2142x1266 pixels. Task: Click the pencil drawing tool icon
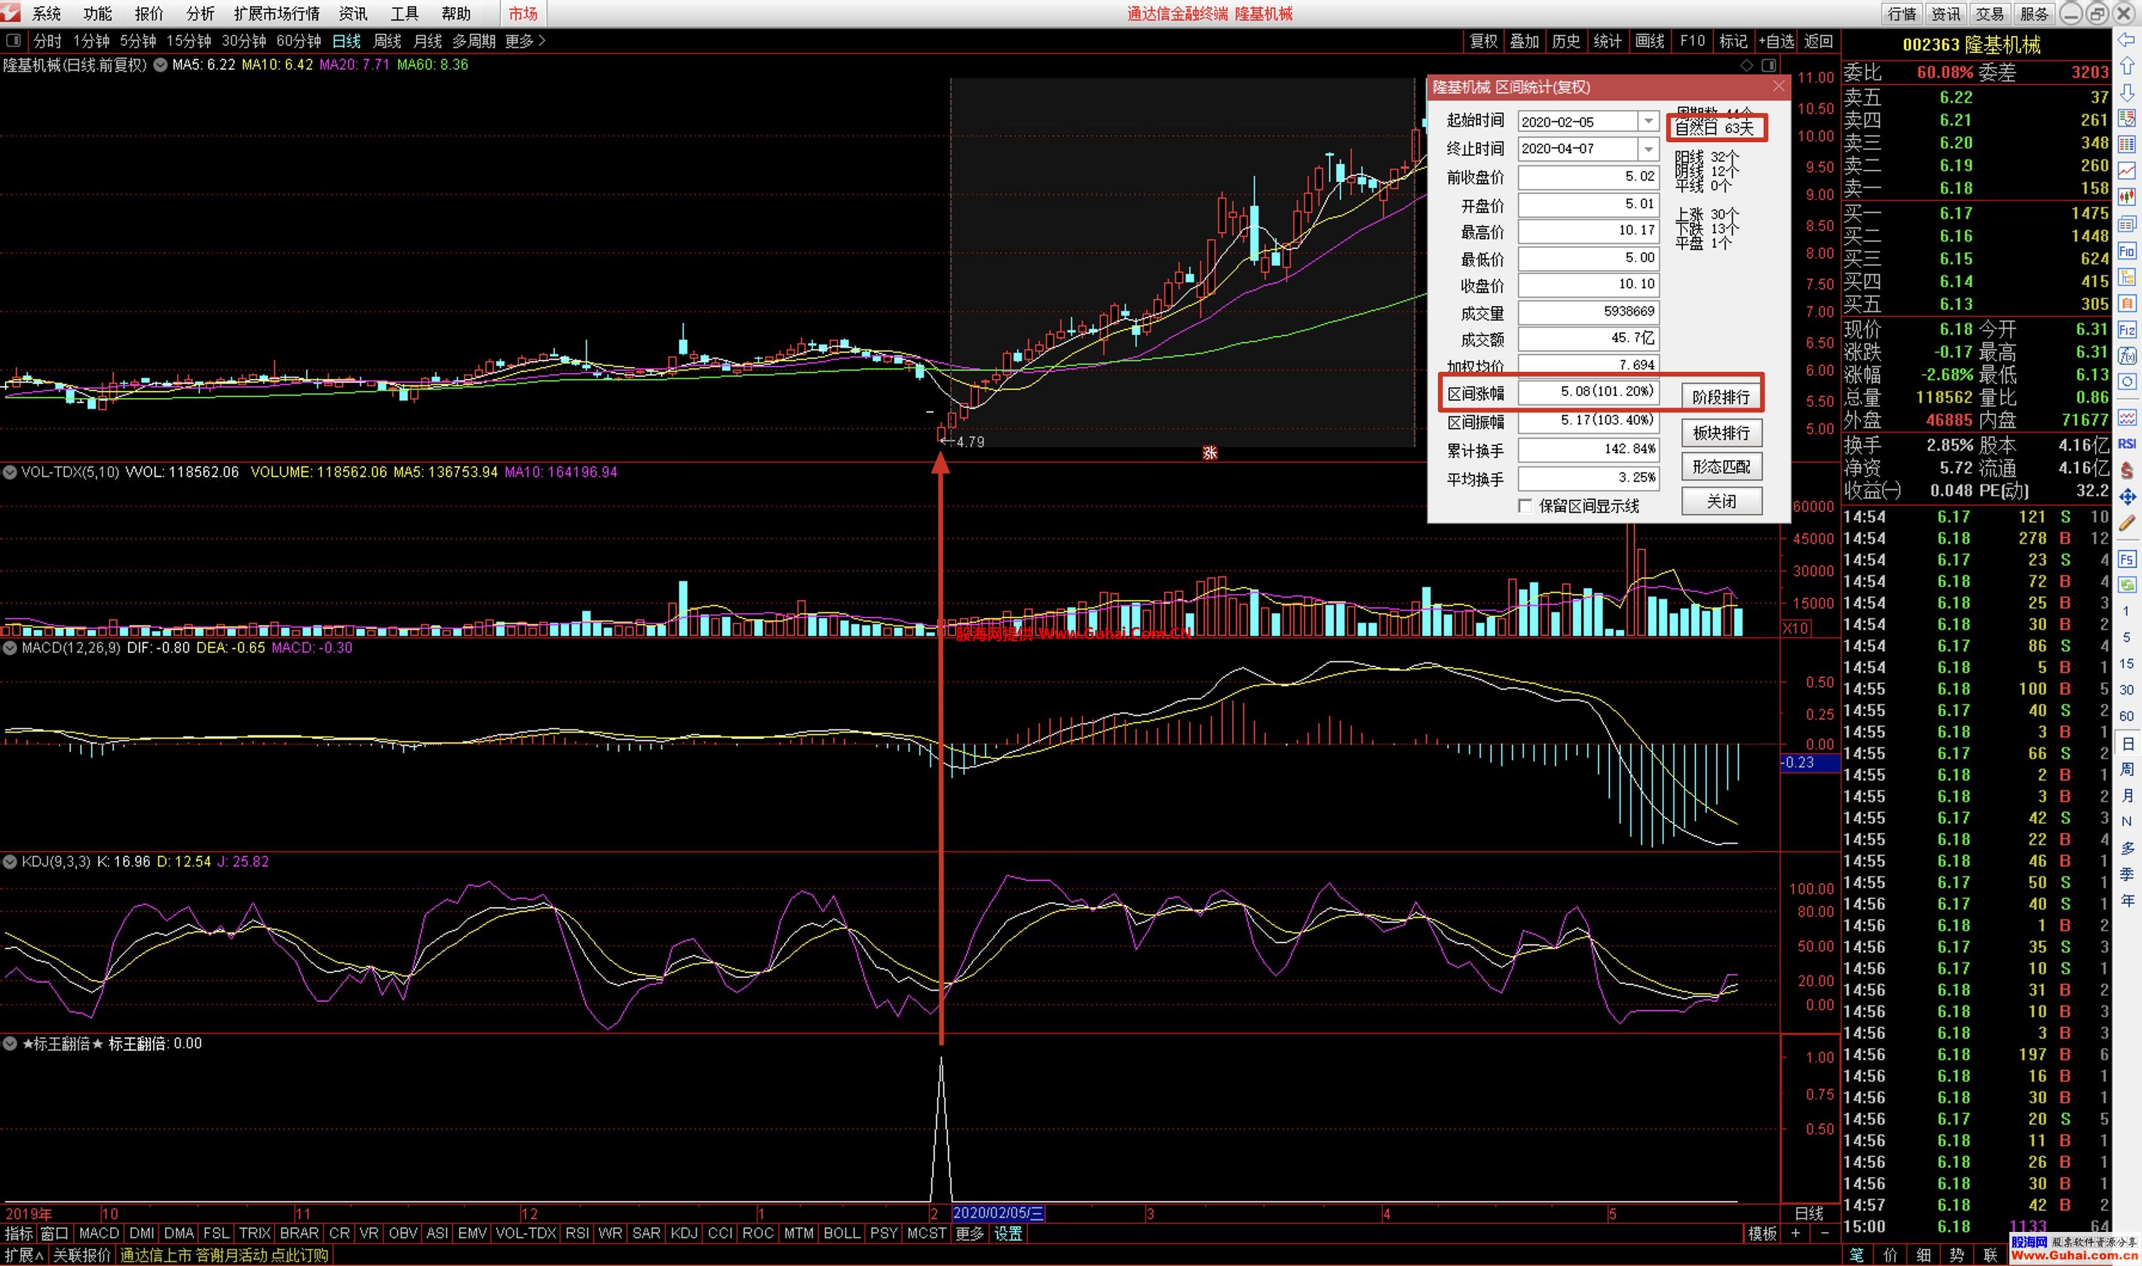pos(2126,523)
